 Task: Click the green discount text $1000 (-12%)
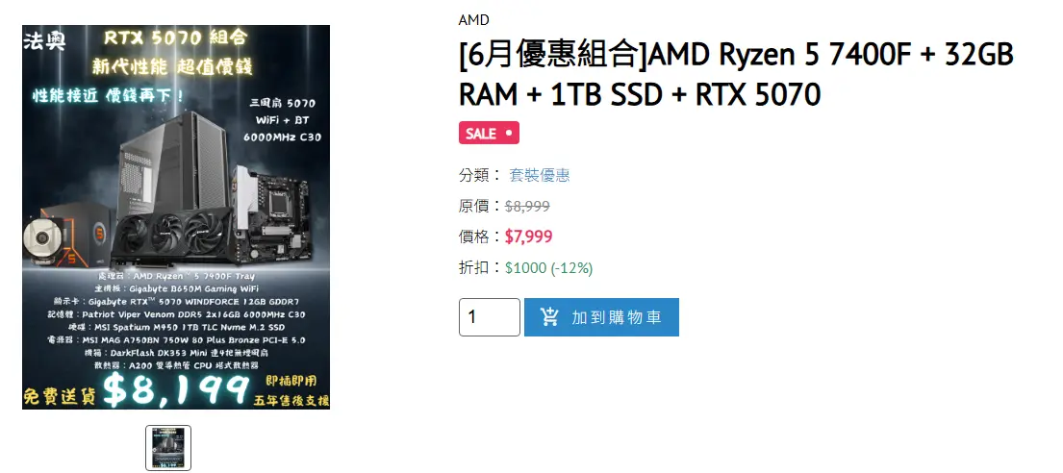[x=549, y=267]
